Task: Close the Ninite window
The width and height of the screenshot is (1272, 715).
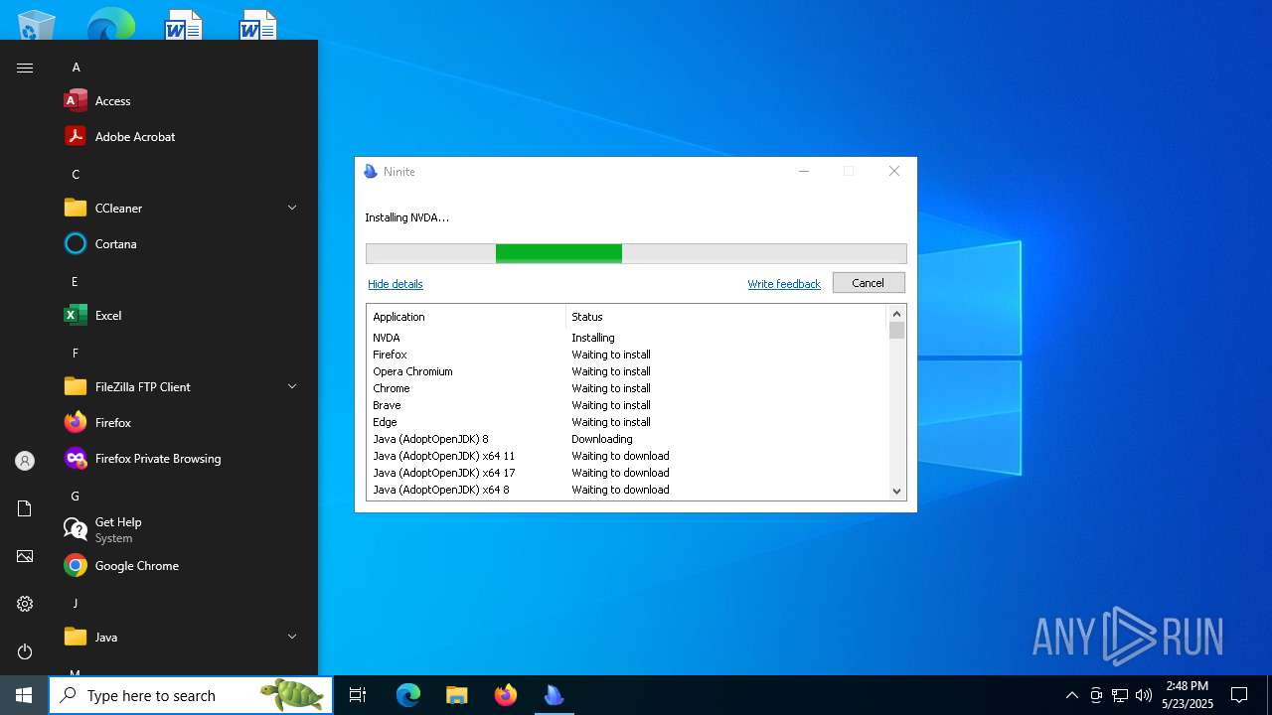Action: point(893,172)
